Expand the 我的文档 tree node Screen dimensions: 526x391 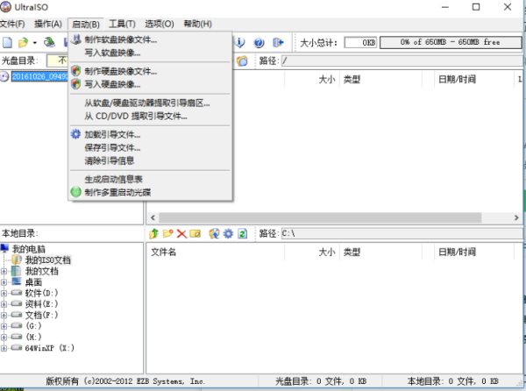point(4,271)
